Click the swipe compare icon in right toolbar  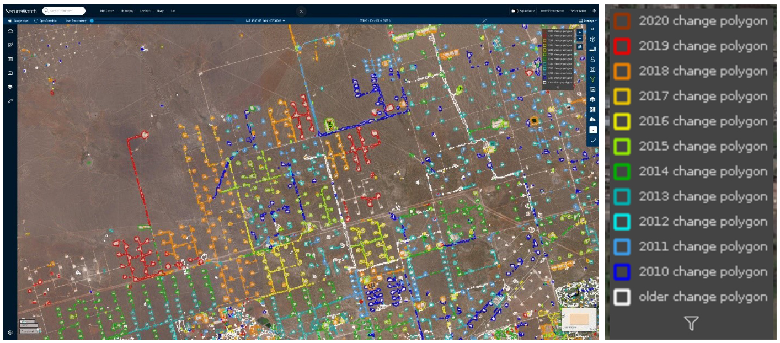[x=592, y=109]
